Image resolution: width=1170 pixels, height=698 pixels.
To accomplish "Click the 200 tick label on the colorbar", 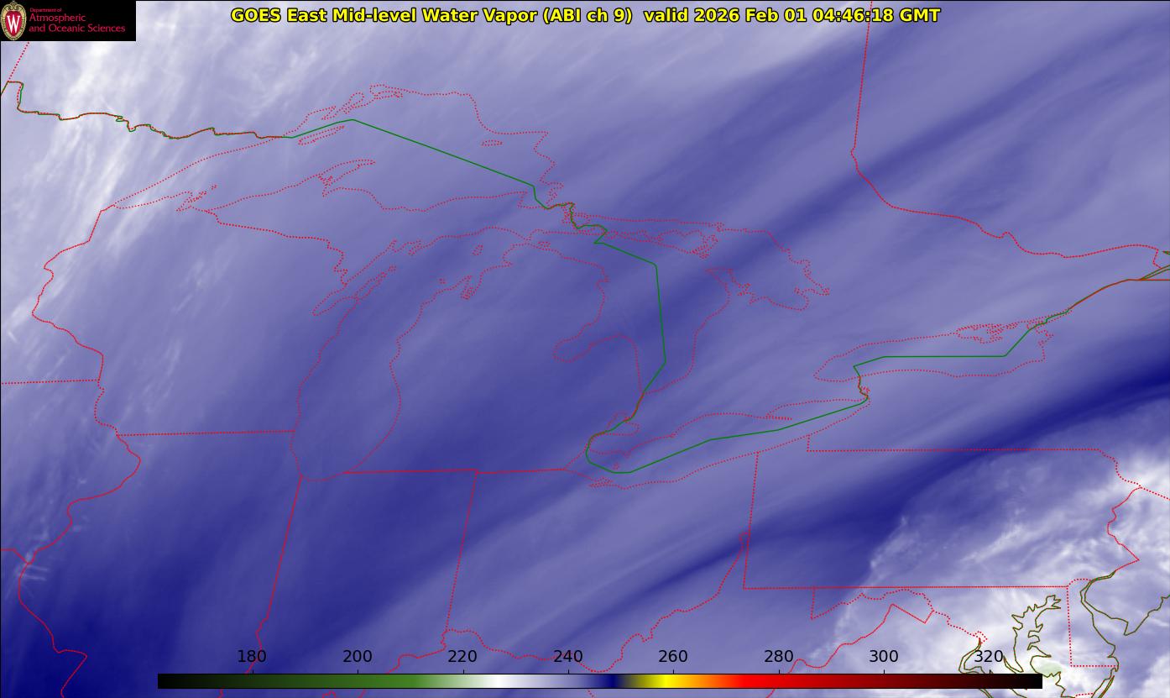I will point(358,657).
